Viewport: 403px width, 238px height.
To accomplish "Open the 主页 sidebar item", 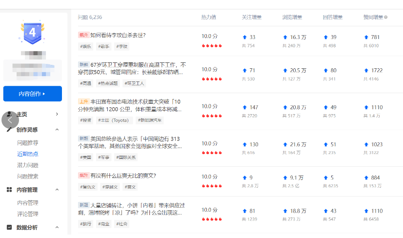I will tap(22, 114).
